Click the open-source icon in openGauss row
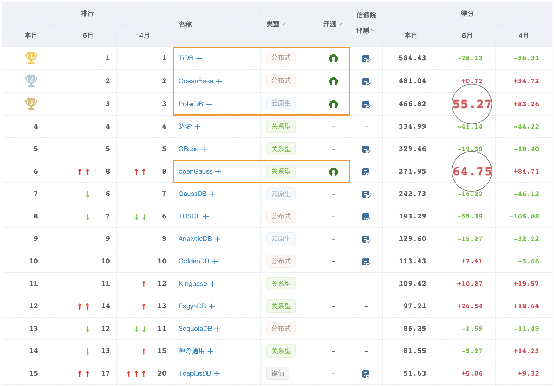Screen dimensions: 554x386 click(x=333, y=172)
